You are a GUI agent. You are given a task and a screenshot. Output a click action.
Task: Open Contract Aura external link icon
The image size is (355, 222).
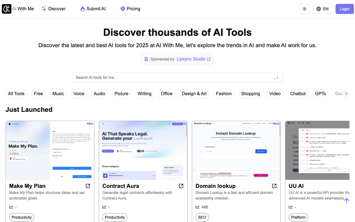point(181,186)
